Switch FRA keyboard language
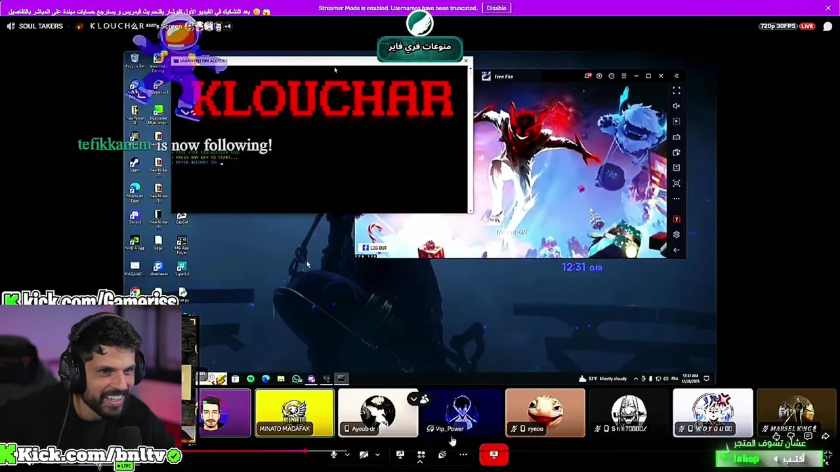The height and width of the screenshot is (472, 840). tap(675, 379)
